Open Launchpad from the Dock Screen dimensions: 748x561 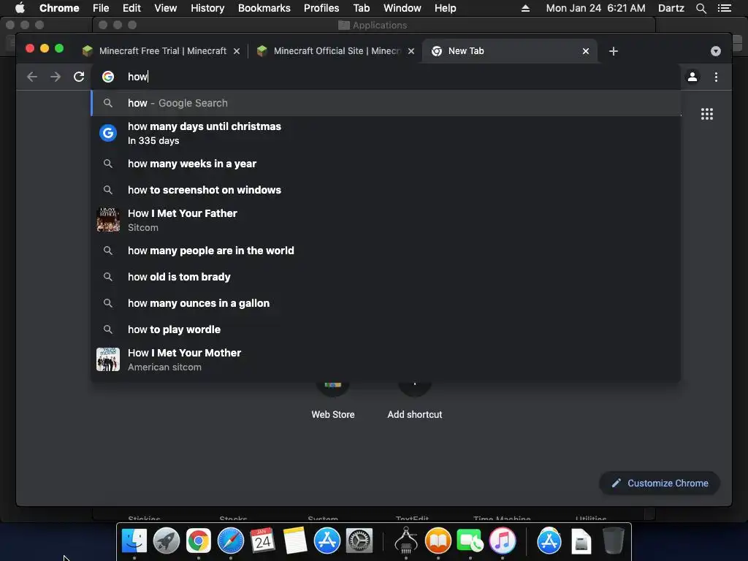tap(167, 541)
